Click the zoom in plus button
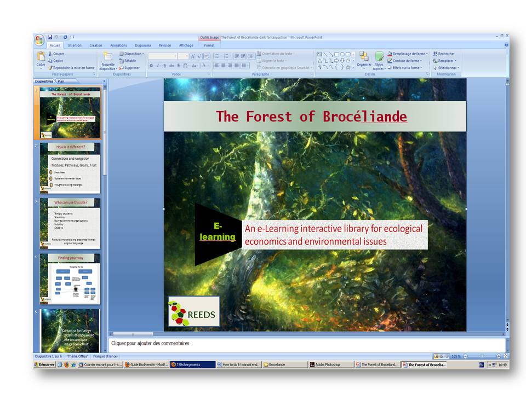Image resolution: width=526 pixels, height=394 pixels. pyautogui.click(x=499, y=356)
